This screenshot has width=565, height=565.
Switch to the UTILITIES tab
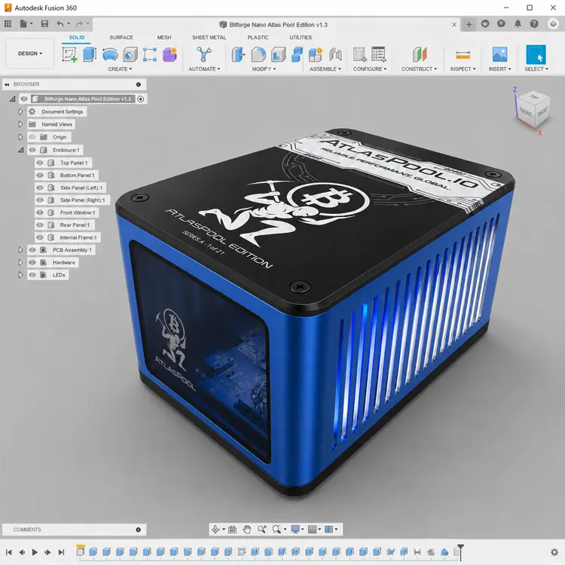click(301, 38)
